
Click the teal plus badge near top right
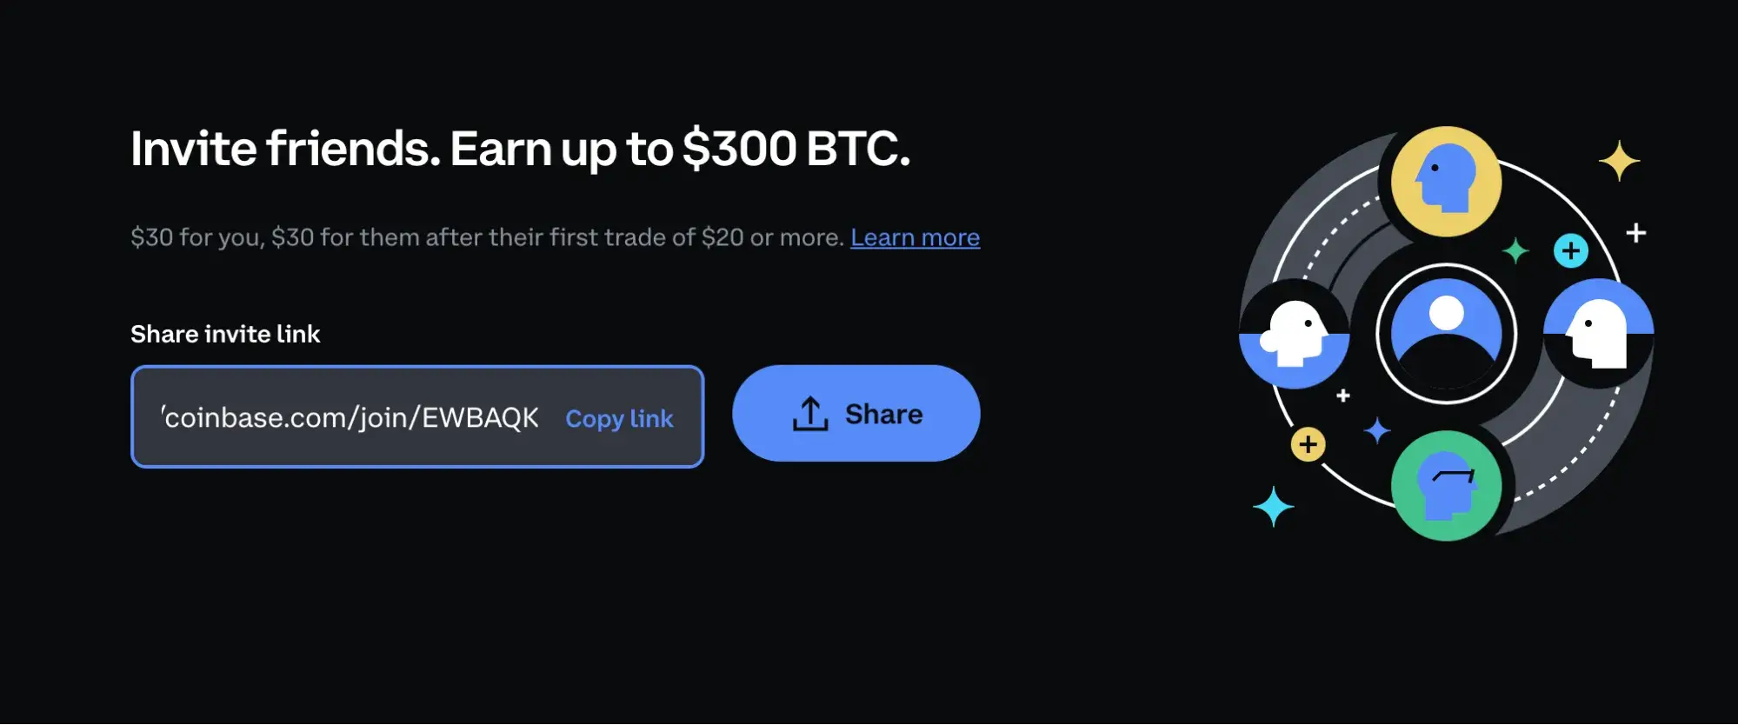click(1570, 251)
